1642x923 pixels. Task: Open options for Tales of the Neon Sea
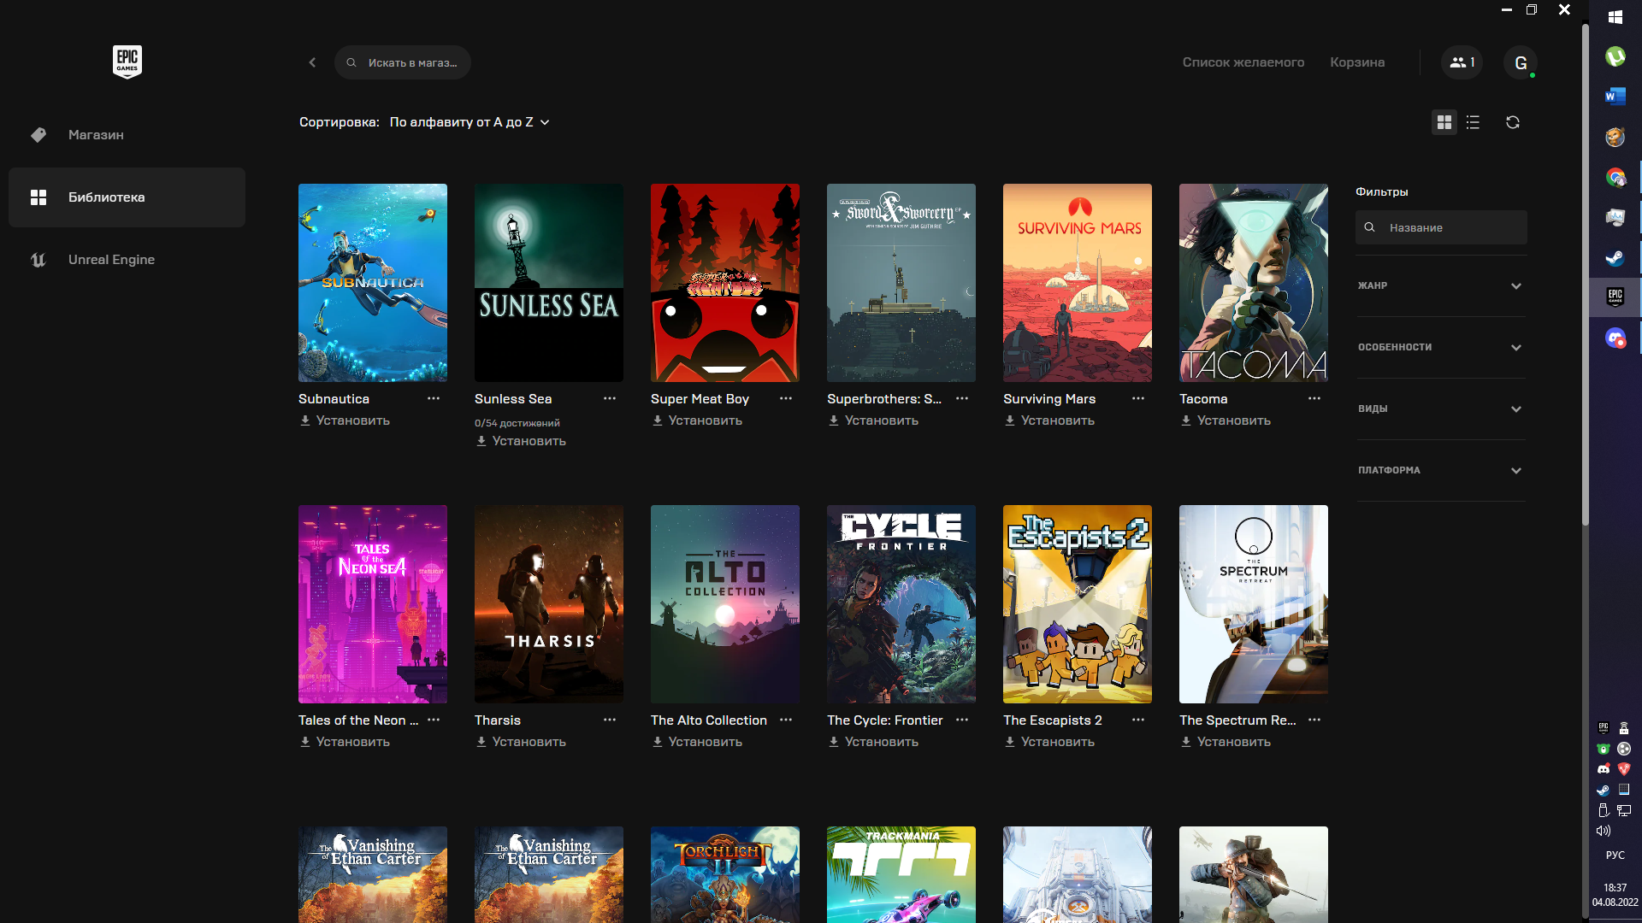[x=434, y=720]
